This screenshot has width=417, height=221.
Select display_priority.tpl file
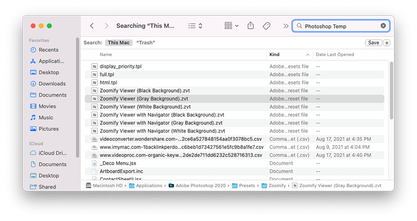click(x=235, y=67)
